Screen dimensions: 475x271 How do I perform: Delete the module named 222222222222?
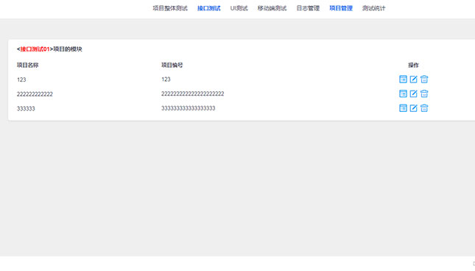point(424,94)
